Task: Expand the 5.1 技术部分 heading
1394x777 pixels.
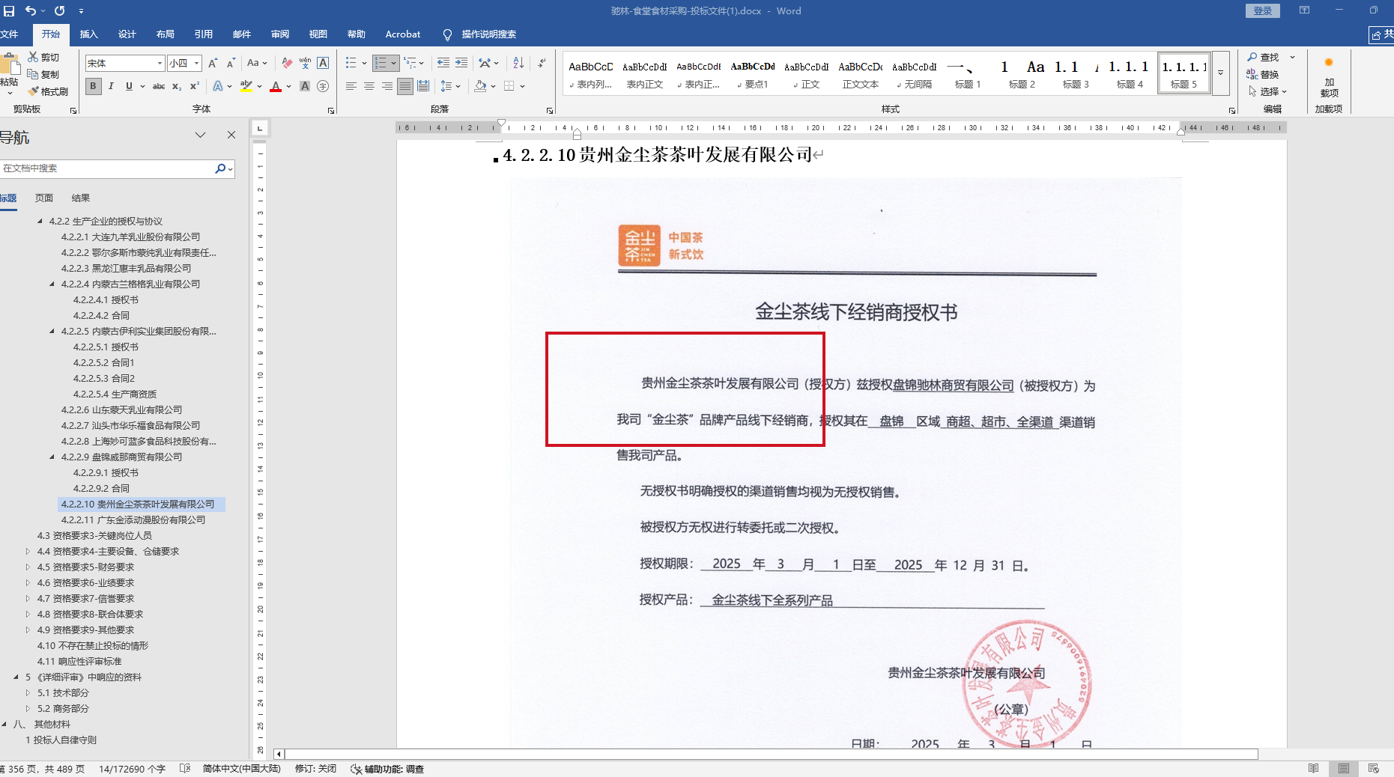Action: (28, 693)
